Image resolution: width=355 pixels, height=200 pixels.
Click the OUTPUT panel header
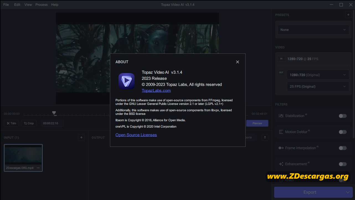[98, 138]
